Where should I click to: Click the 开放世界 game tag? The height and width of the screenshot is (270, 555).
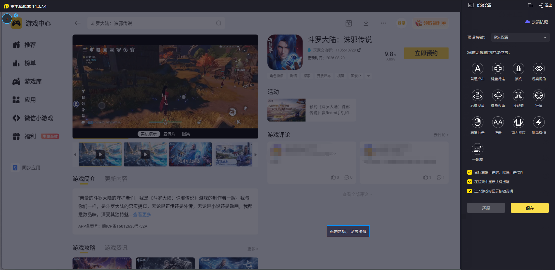point(324,76)
